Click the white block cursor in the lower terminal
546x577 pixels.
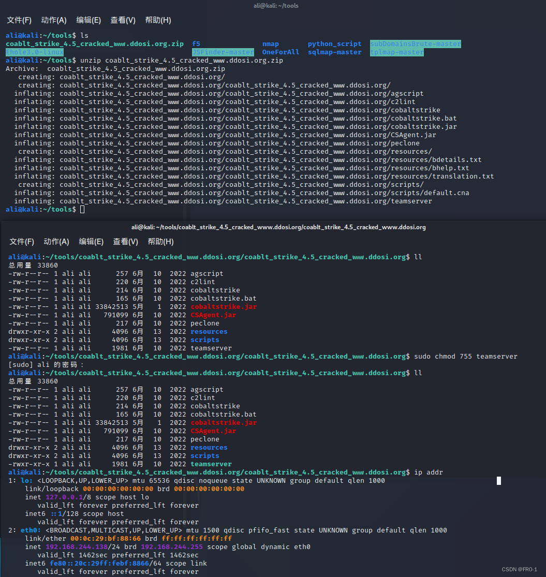point(499,481)
